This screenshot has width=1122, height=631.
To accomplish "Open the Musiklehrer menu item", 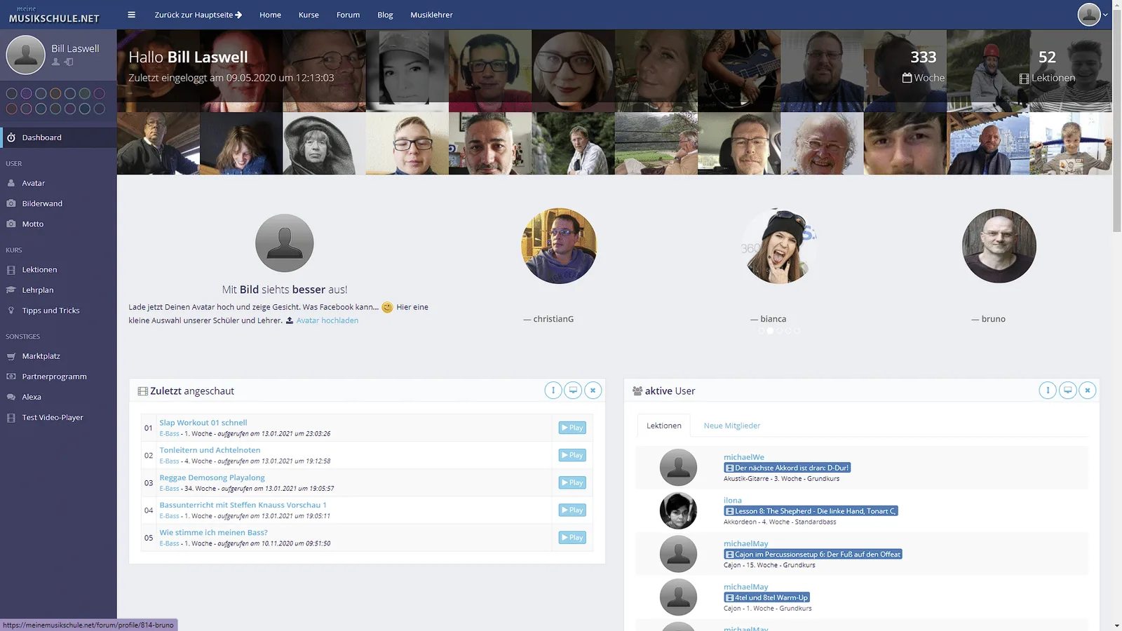I will [x=431, y=15].
